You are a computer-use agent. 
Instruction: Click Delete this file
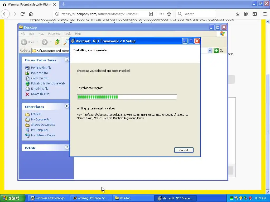[x=40, y=94]
